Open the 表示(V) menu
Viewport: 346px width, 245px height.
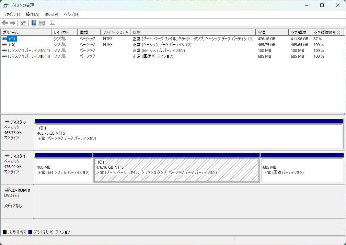[x=51, y=14]
